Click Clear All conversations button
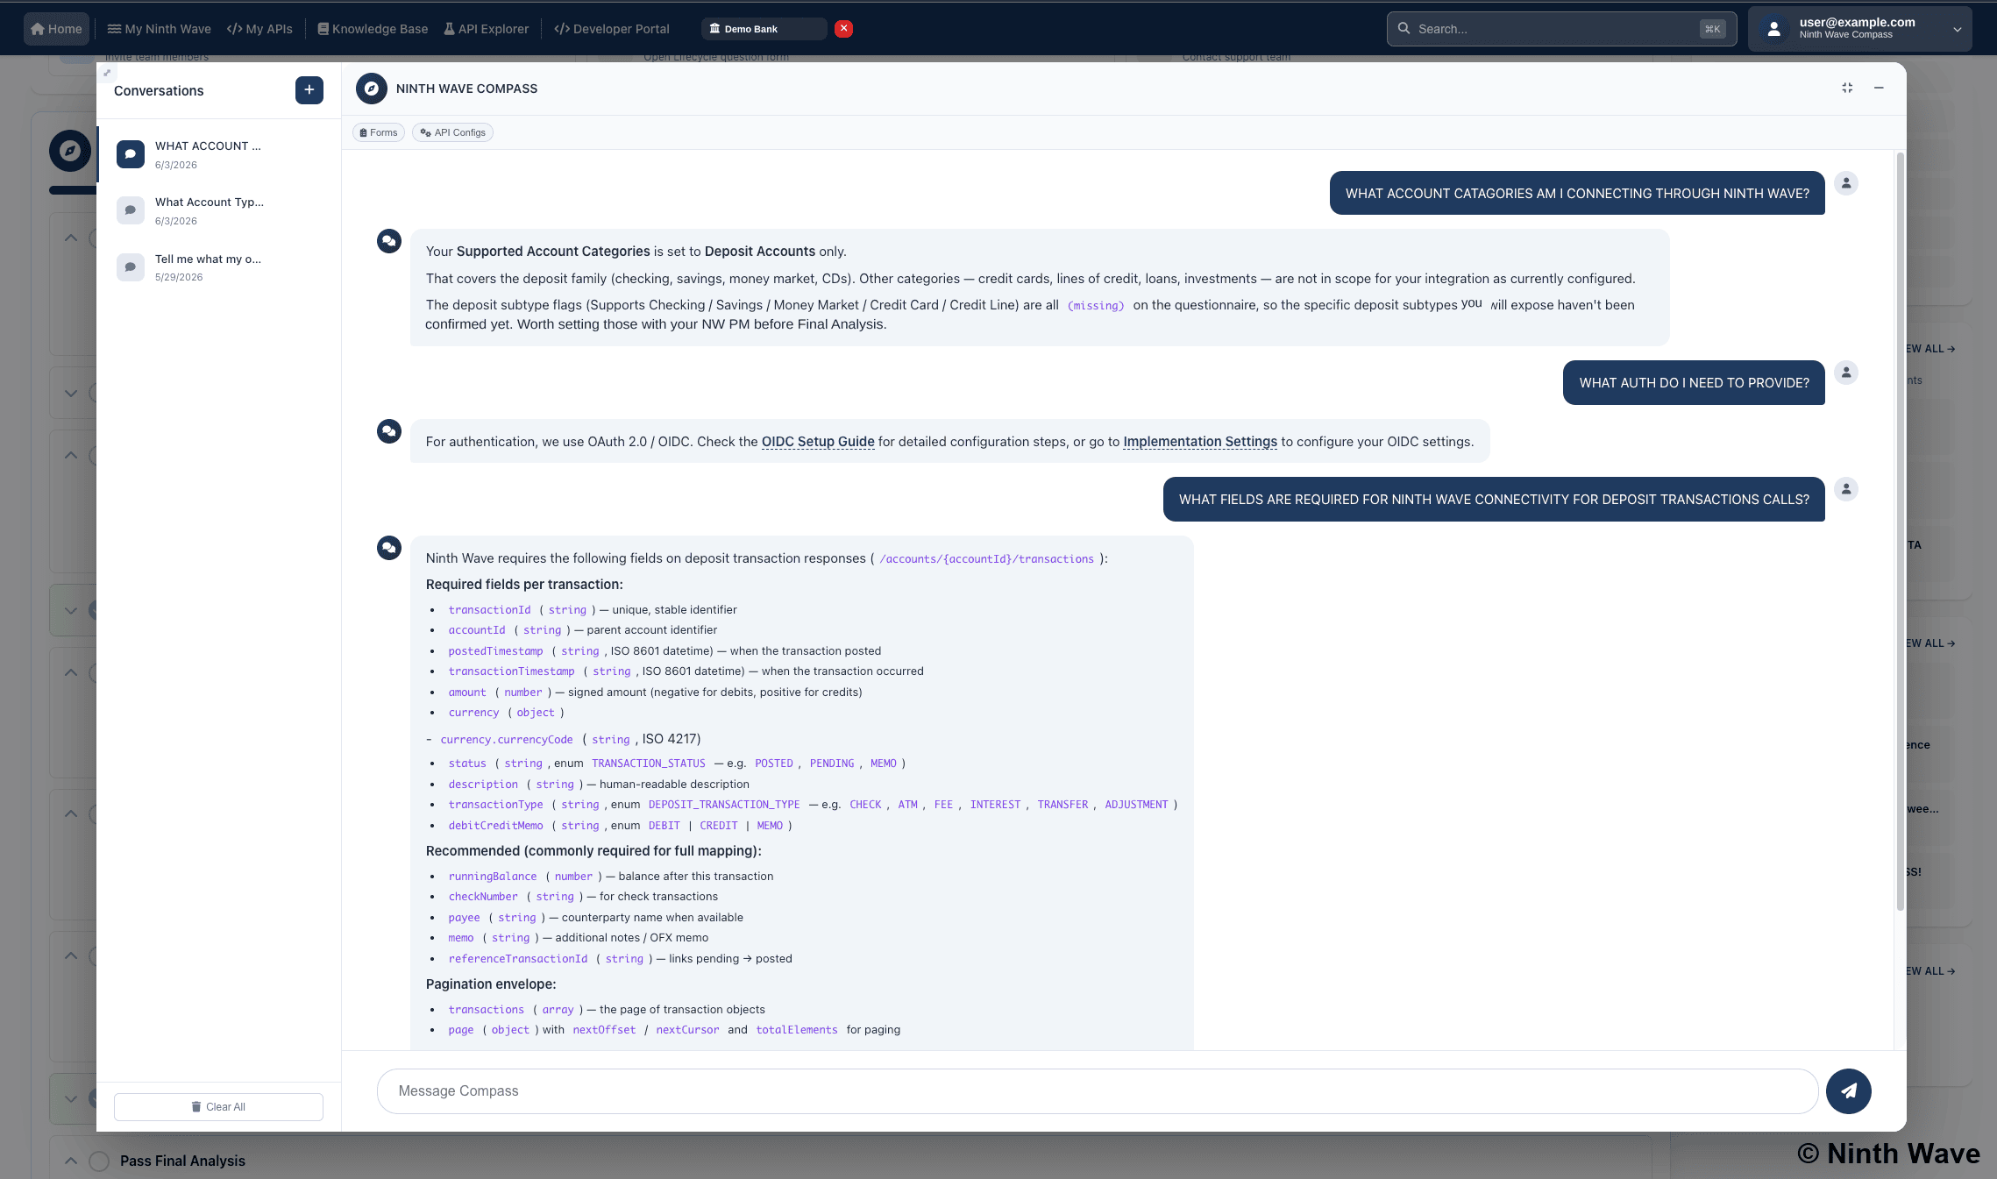This screenshot has width=1997, height=1179. tap(218, 1107)
